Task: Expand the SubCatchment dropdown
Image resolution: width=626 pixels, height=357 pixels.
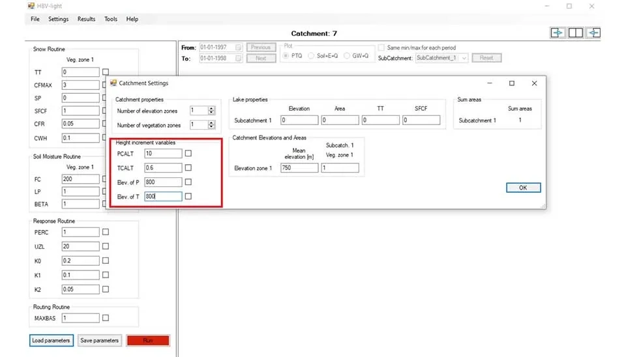Action: [464, 58]
